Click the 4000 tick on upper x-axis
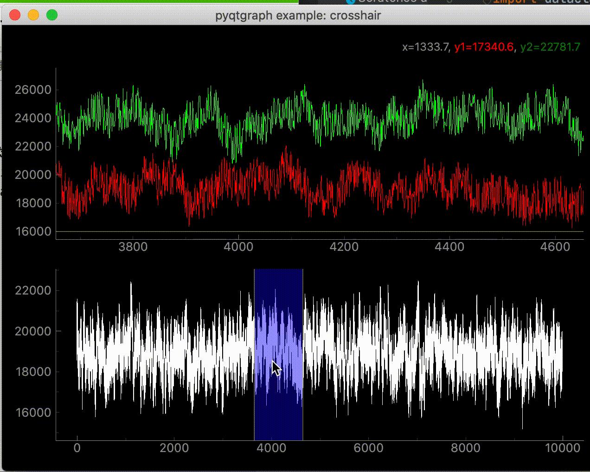 point(238,246)
